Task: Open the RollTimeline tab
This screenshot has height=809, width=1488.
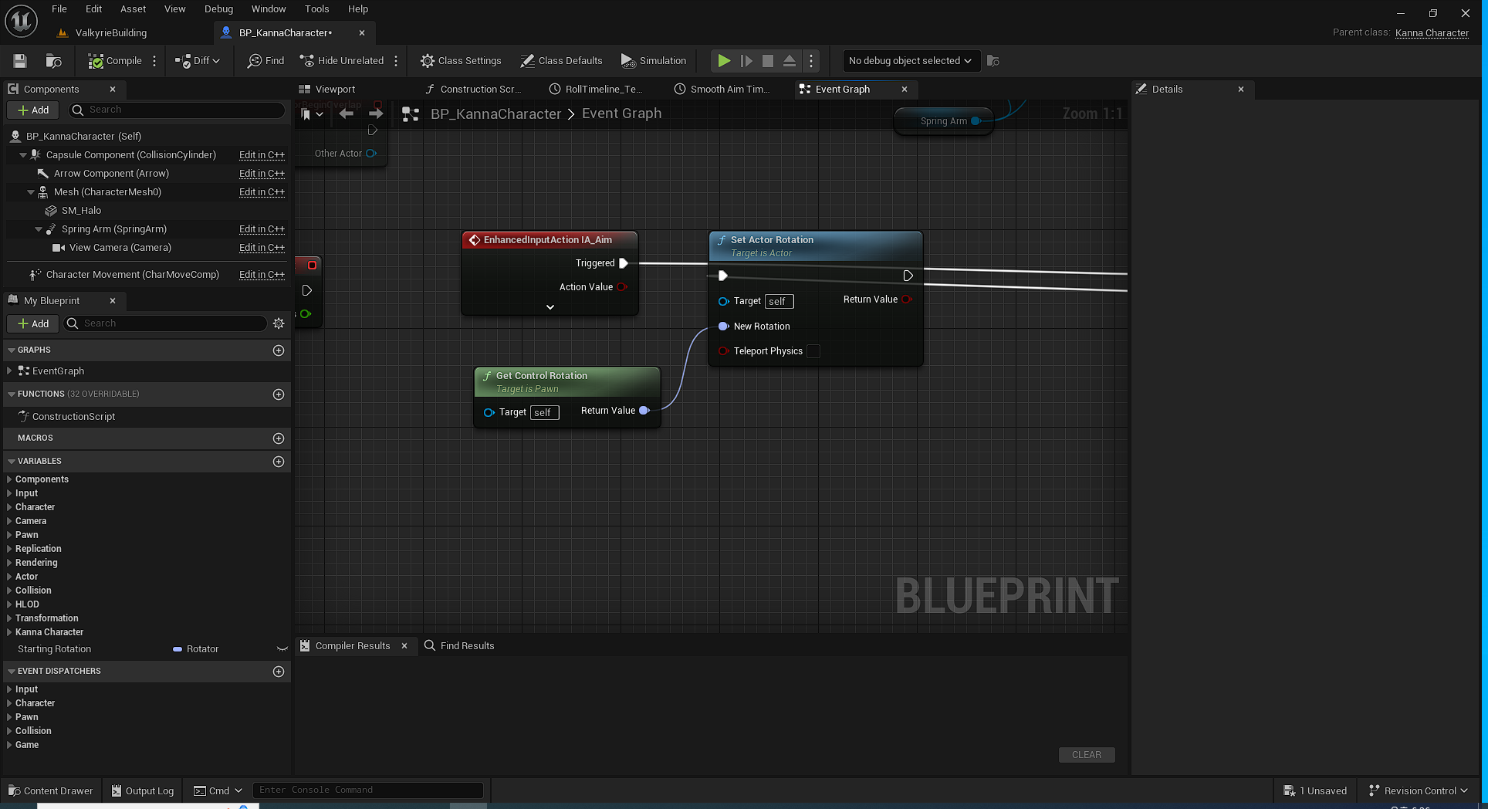Action: point(603,90)
